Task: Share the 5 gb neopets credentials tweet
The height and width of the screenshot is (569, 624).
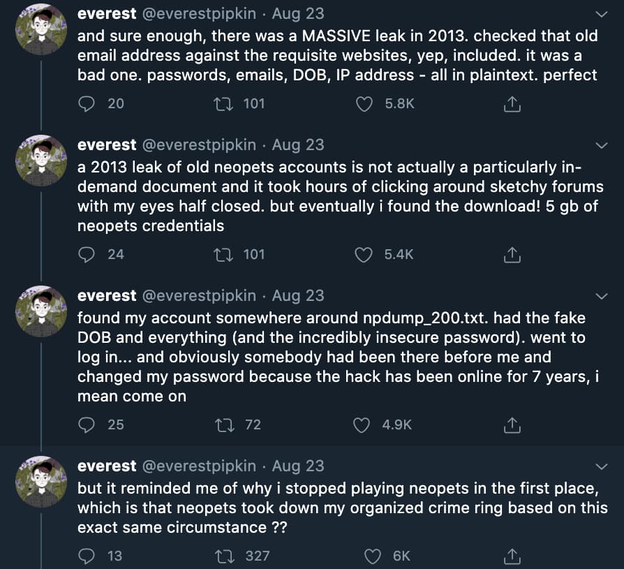Action: pos(512,255)
